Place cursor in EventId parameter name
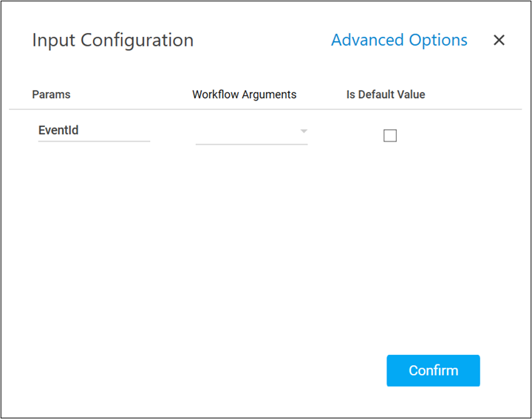This screenshot has width=532, height=419. (x=94, y=131)
